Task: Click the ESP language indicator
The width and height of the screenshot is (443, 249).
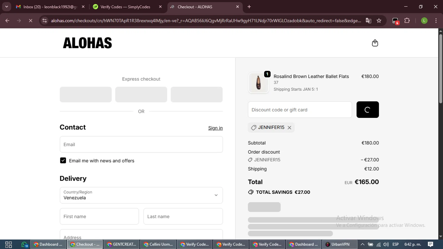Action: point(395,245)
